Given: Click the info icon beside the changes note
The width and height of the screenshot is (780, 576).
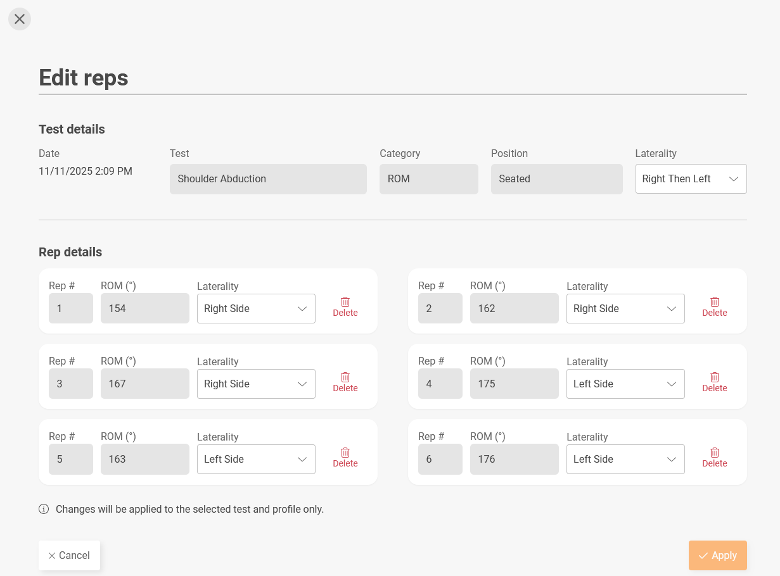Looking at the screenshot, I should click(x=43, y=509).
